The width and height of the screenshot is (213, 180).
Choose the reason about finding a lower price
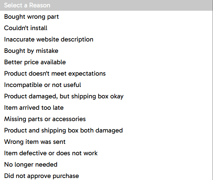pyautogui.click(x=106, y=62)
